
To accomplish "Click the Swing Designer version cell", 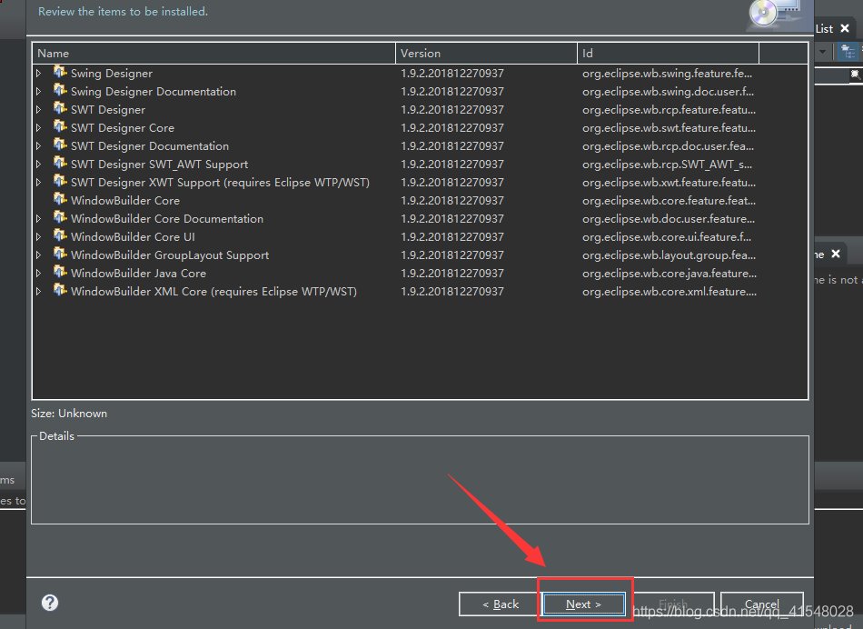I will (451, 74).
